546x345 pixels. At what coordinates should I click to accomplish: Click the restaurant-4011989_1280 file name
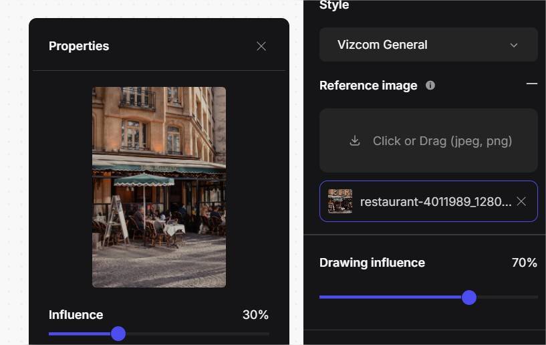tap(436, 201)
